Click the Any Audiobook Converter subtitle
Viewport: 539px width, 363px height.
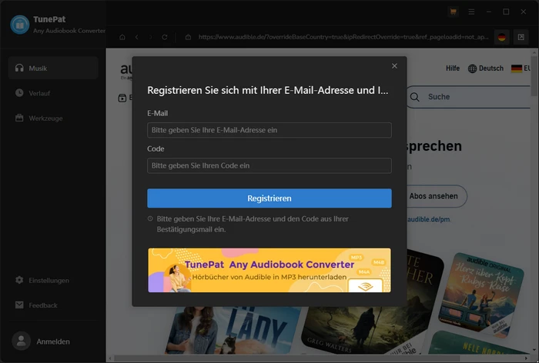(x=69, y=31)
